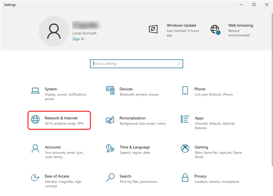Open the Apps category title
The height and width of the screenshot is (196, 273).
[199, 118]
